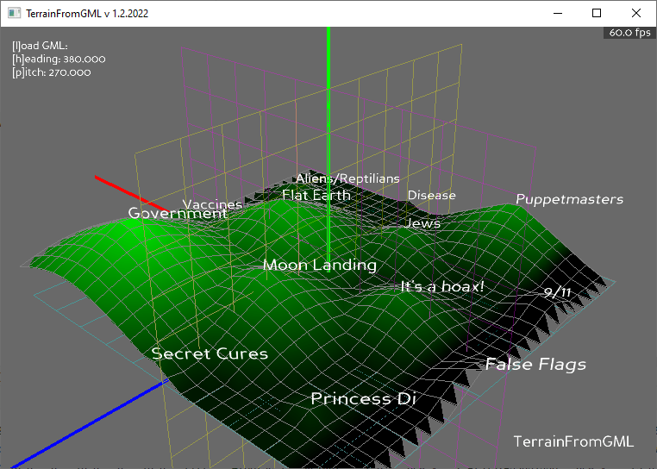
Task: Click the Government terrain label
Action: (178, 213)
